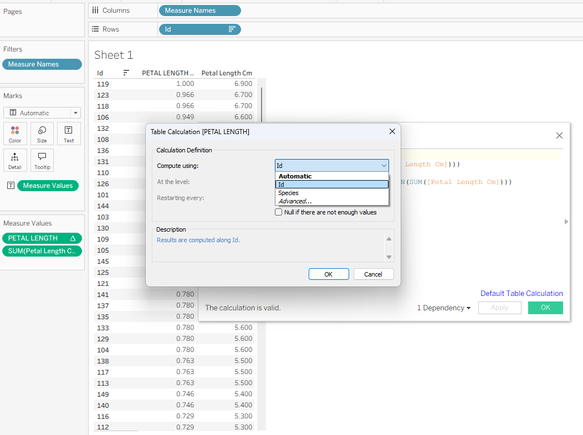Click row Id 123 in the table
Screen dimensions: 583x435
[x=103, y=95]
